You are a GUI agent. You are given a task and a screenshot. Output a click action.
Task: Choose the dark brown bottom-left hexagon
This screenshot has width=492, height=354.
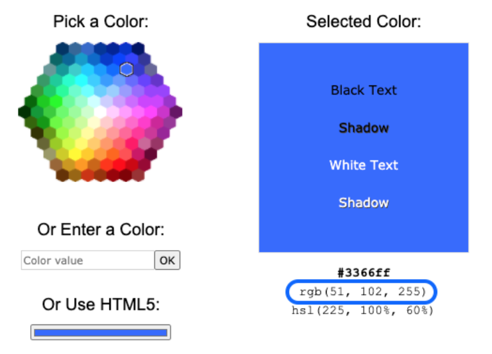tap(63, 175)
